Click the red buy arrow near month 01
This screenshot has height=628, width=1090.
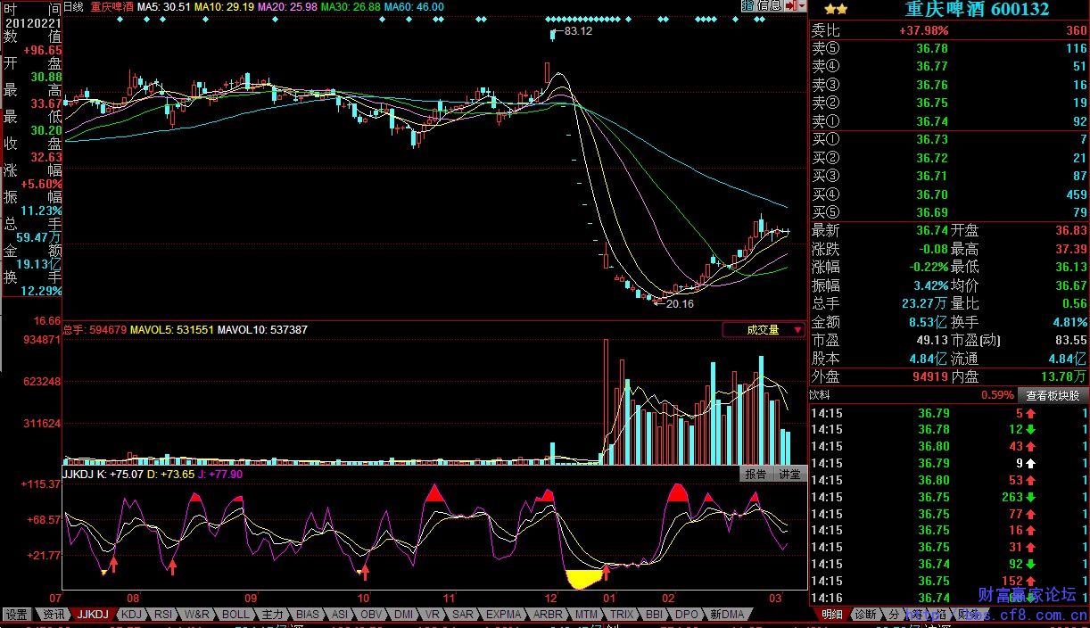point(607,571)
